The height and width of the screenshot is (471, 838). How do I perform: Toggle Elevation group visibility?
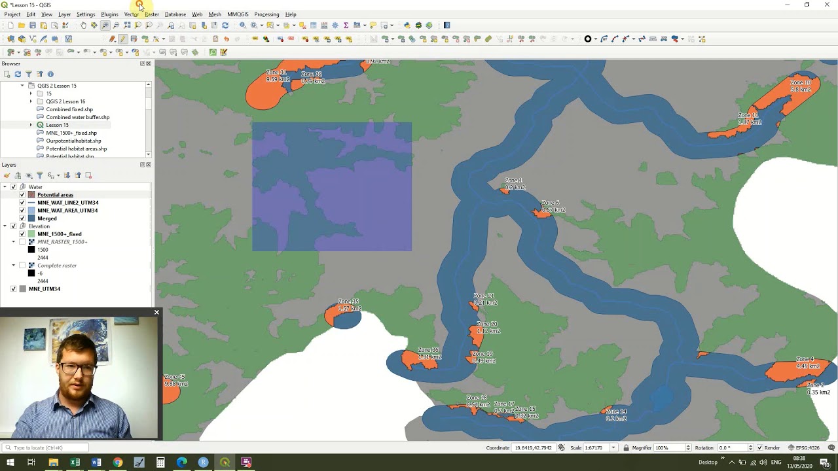(x=13, y=226)
